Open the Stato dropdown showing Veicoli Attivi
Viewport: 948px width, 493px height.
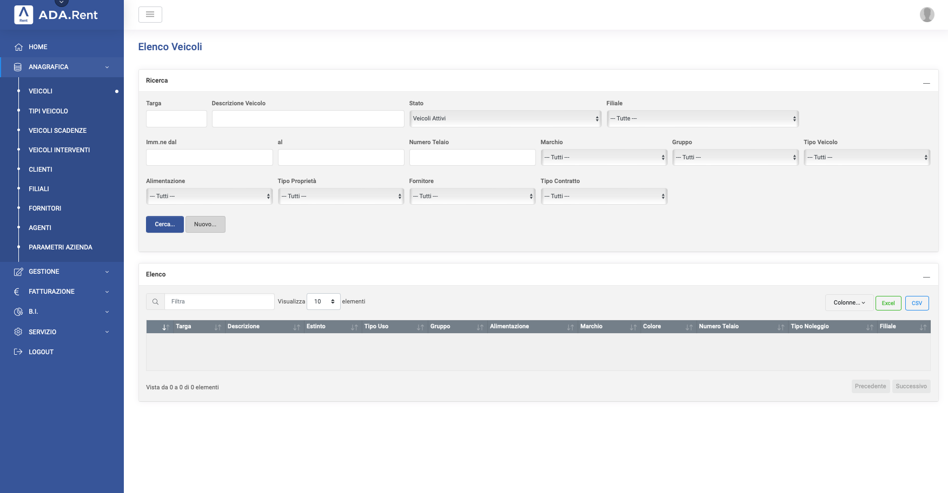(505, 119)
